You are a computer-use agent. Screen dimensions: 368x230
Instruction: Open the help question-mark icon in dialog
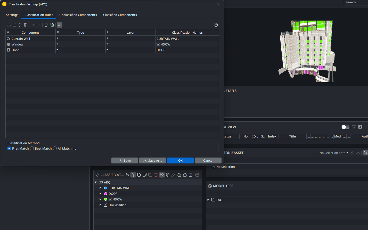click(x=216, y=25)
